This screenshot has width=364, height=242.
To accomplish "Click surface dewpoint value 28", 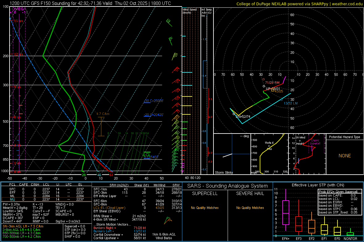I will pyautogui.click(x=84, y=175).
